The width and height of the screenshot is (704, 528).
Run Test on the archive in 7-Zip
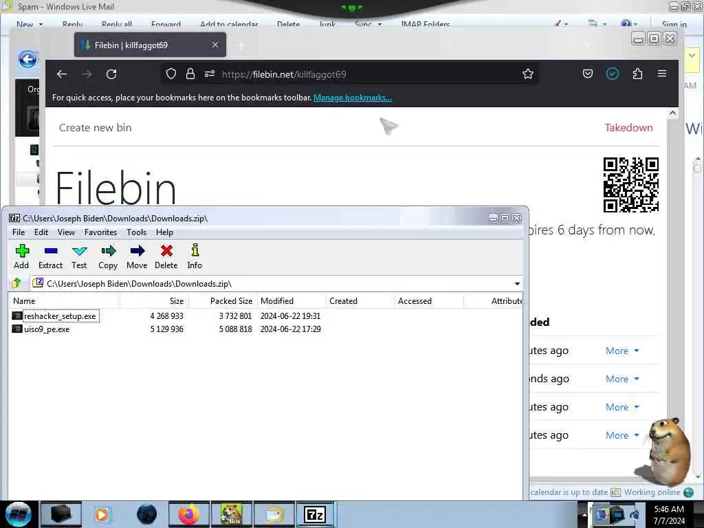(79, 256)
